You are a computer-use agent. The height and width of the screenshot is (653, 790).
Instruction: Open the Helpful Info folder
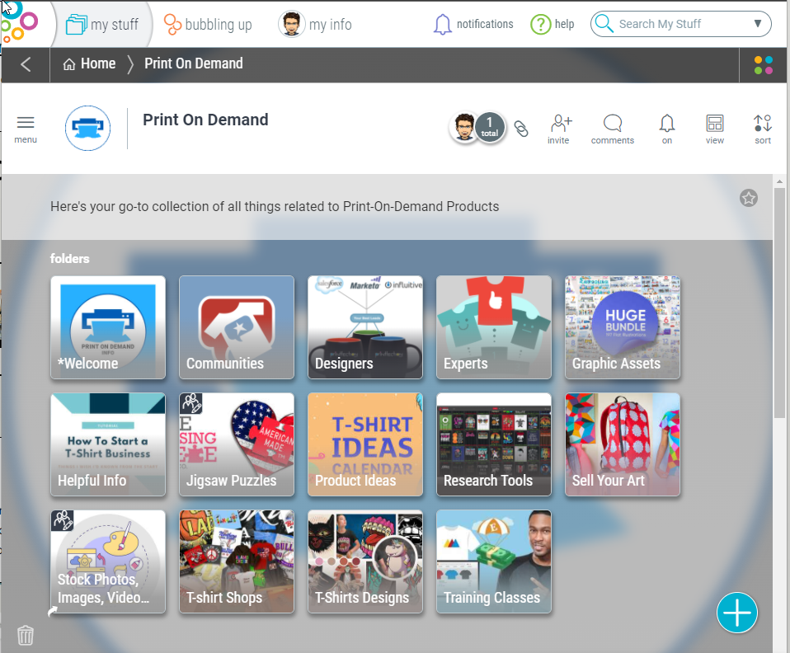click(x=108, y=444)
